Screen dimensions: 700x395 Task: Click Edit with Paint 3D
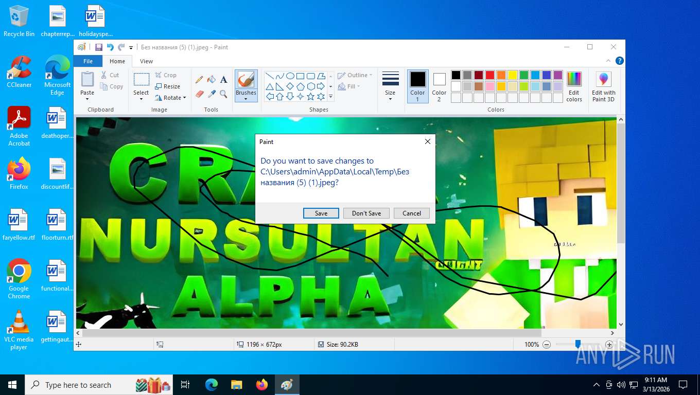point(603,86)
